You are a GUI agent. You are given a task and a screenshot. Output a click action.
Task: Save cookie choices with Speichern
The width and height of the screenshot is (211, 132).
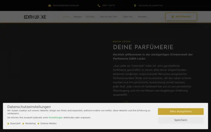click(181, 120)
